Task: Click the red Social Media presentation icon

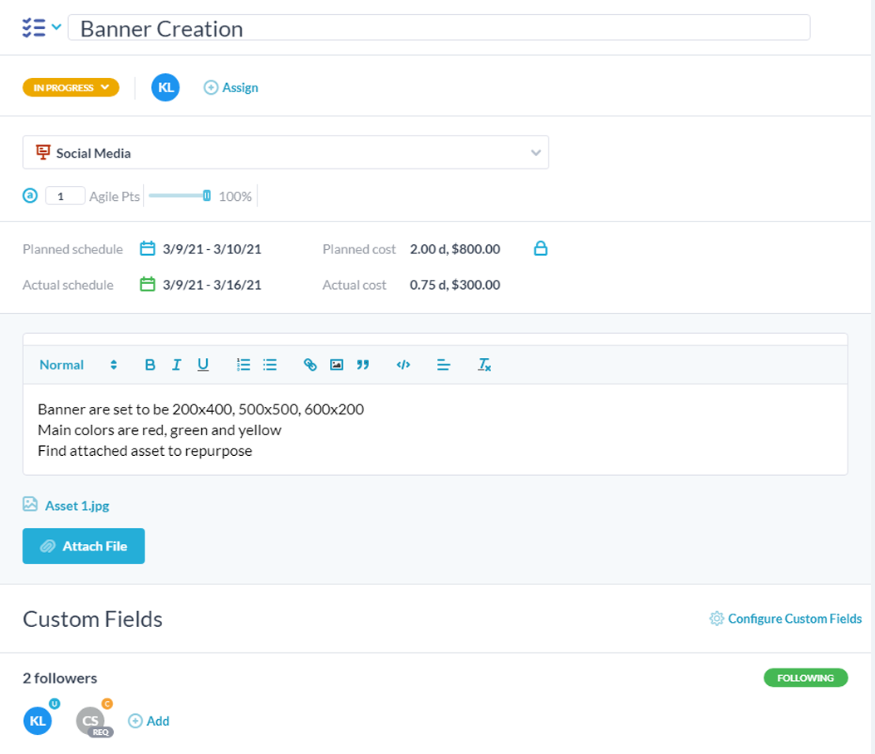Action: point(43,152)
